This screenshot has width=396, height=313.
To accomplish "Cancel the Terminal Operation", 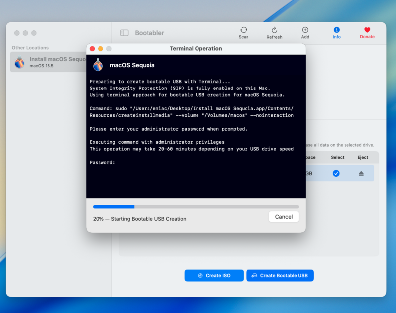I will click(x=284, y=217).
